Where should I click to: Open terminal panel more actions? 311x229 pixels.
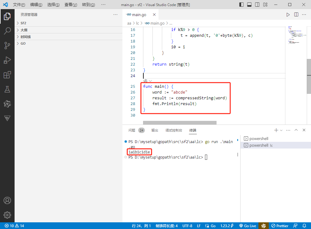[x=288, y=130]
